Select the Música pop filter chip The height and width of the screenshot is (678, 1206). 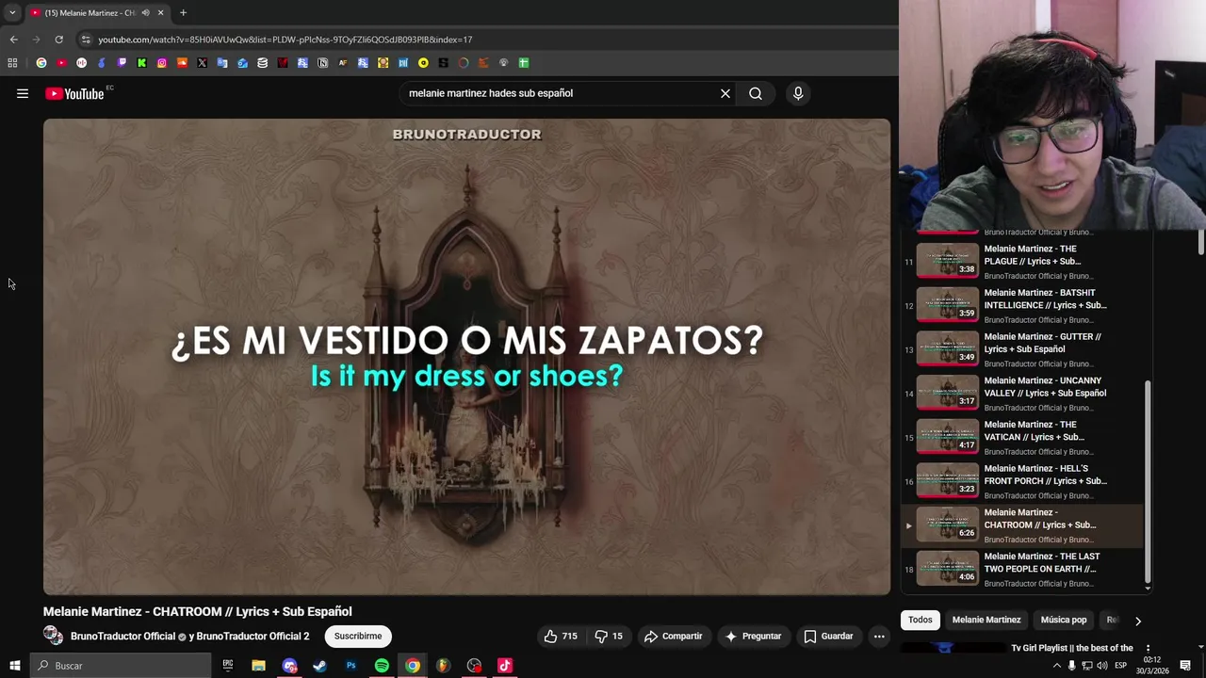click(1064, 620)
